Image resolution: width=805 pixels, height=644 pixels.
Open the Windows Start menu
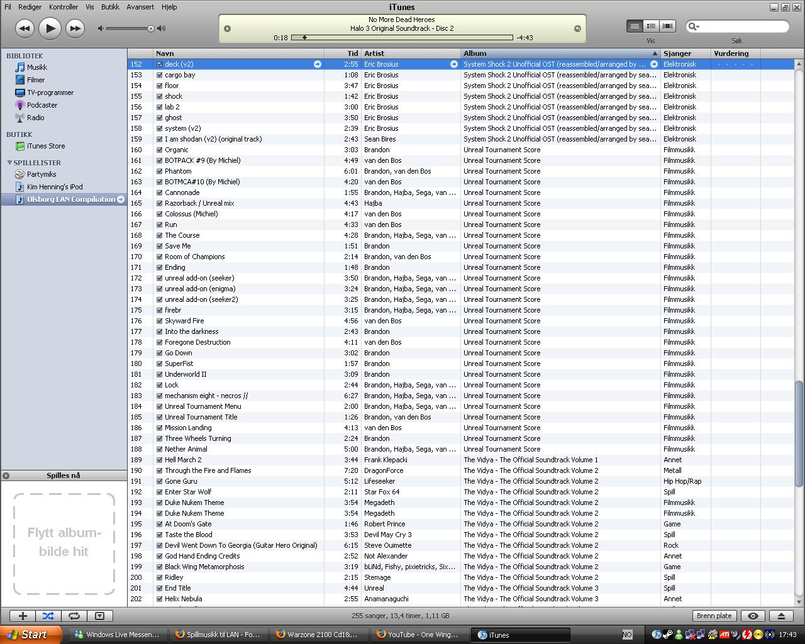pyautogui.click(x=31, y=635)
